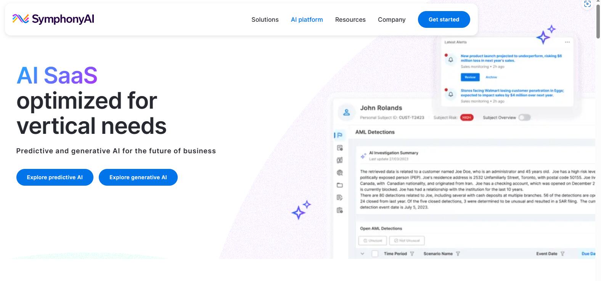Screen dimensions: 601x281
Task: Click the document icon below the flag
Action: tap(340, 148)
